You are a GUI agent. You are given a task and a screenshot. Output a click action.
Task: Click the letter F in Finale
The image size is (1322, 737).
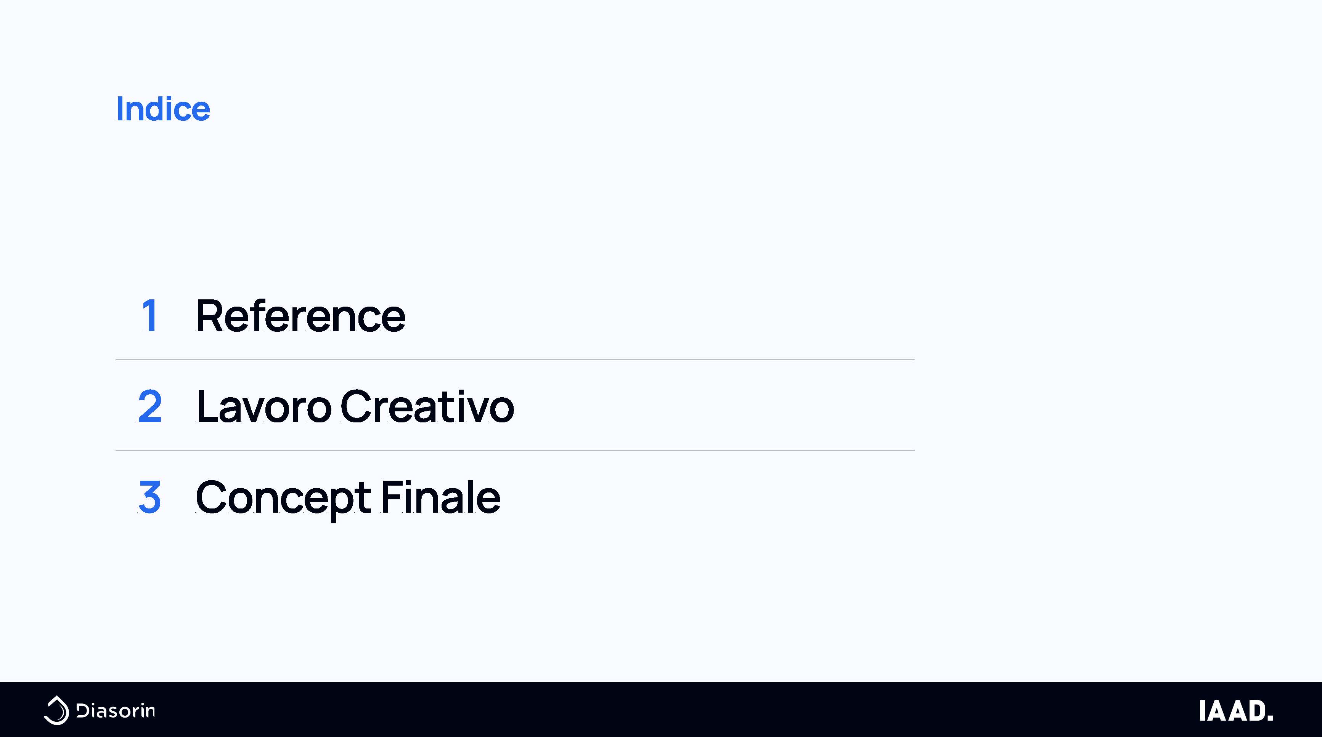click(391, 497)
